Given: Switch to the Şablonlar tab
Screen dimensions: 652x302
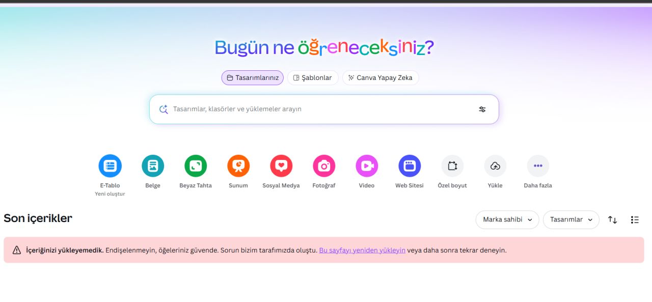Looking at the screenshot, I should click(x=313, y=78).
